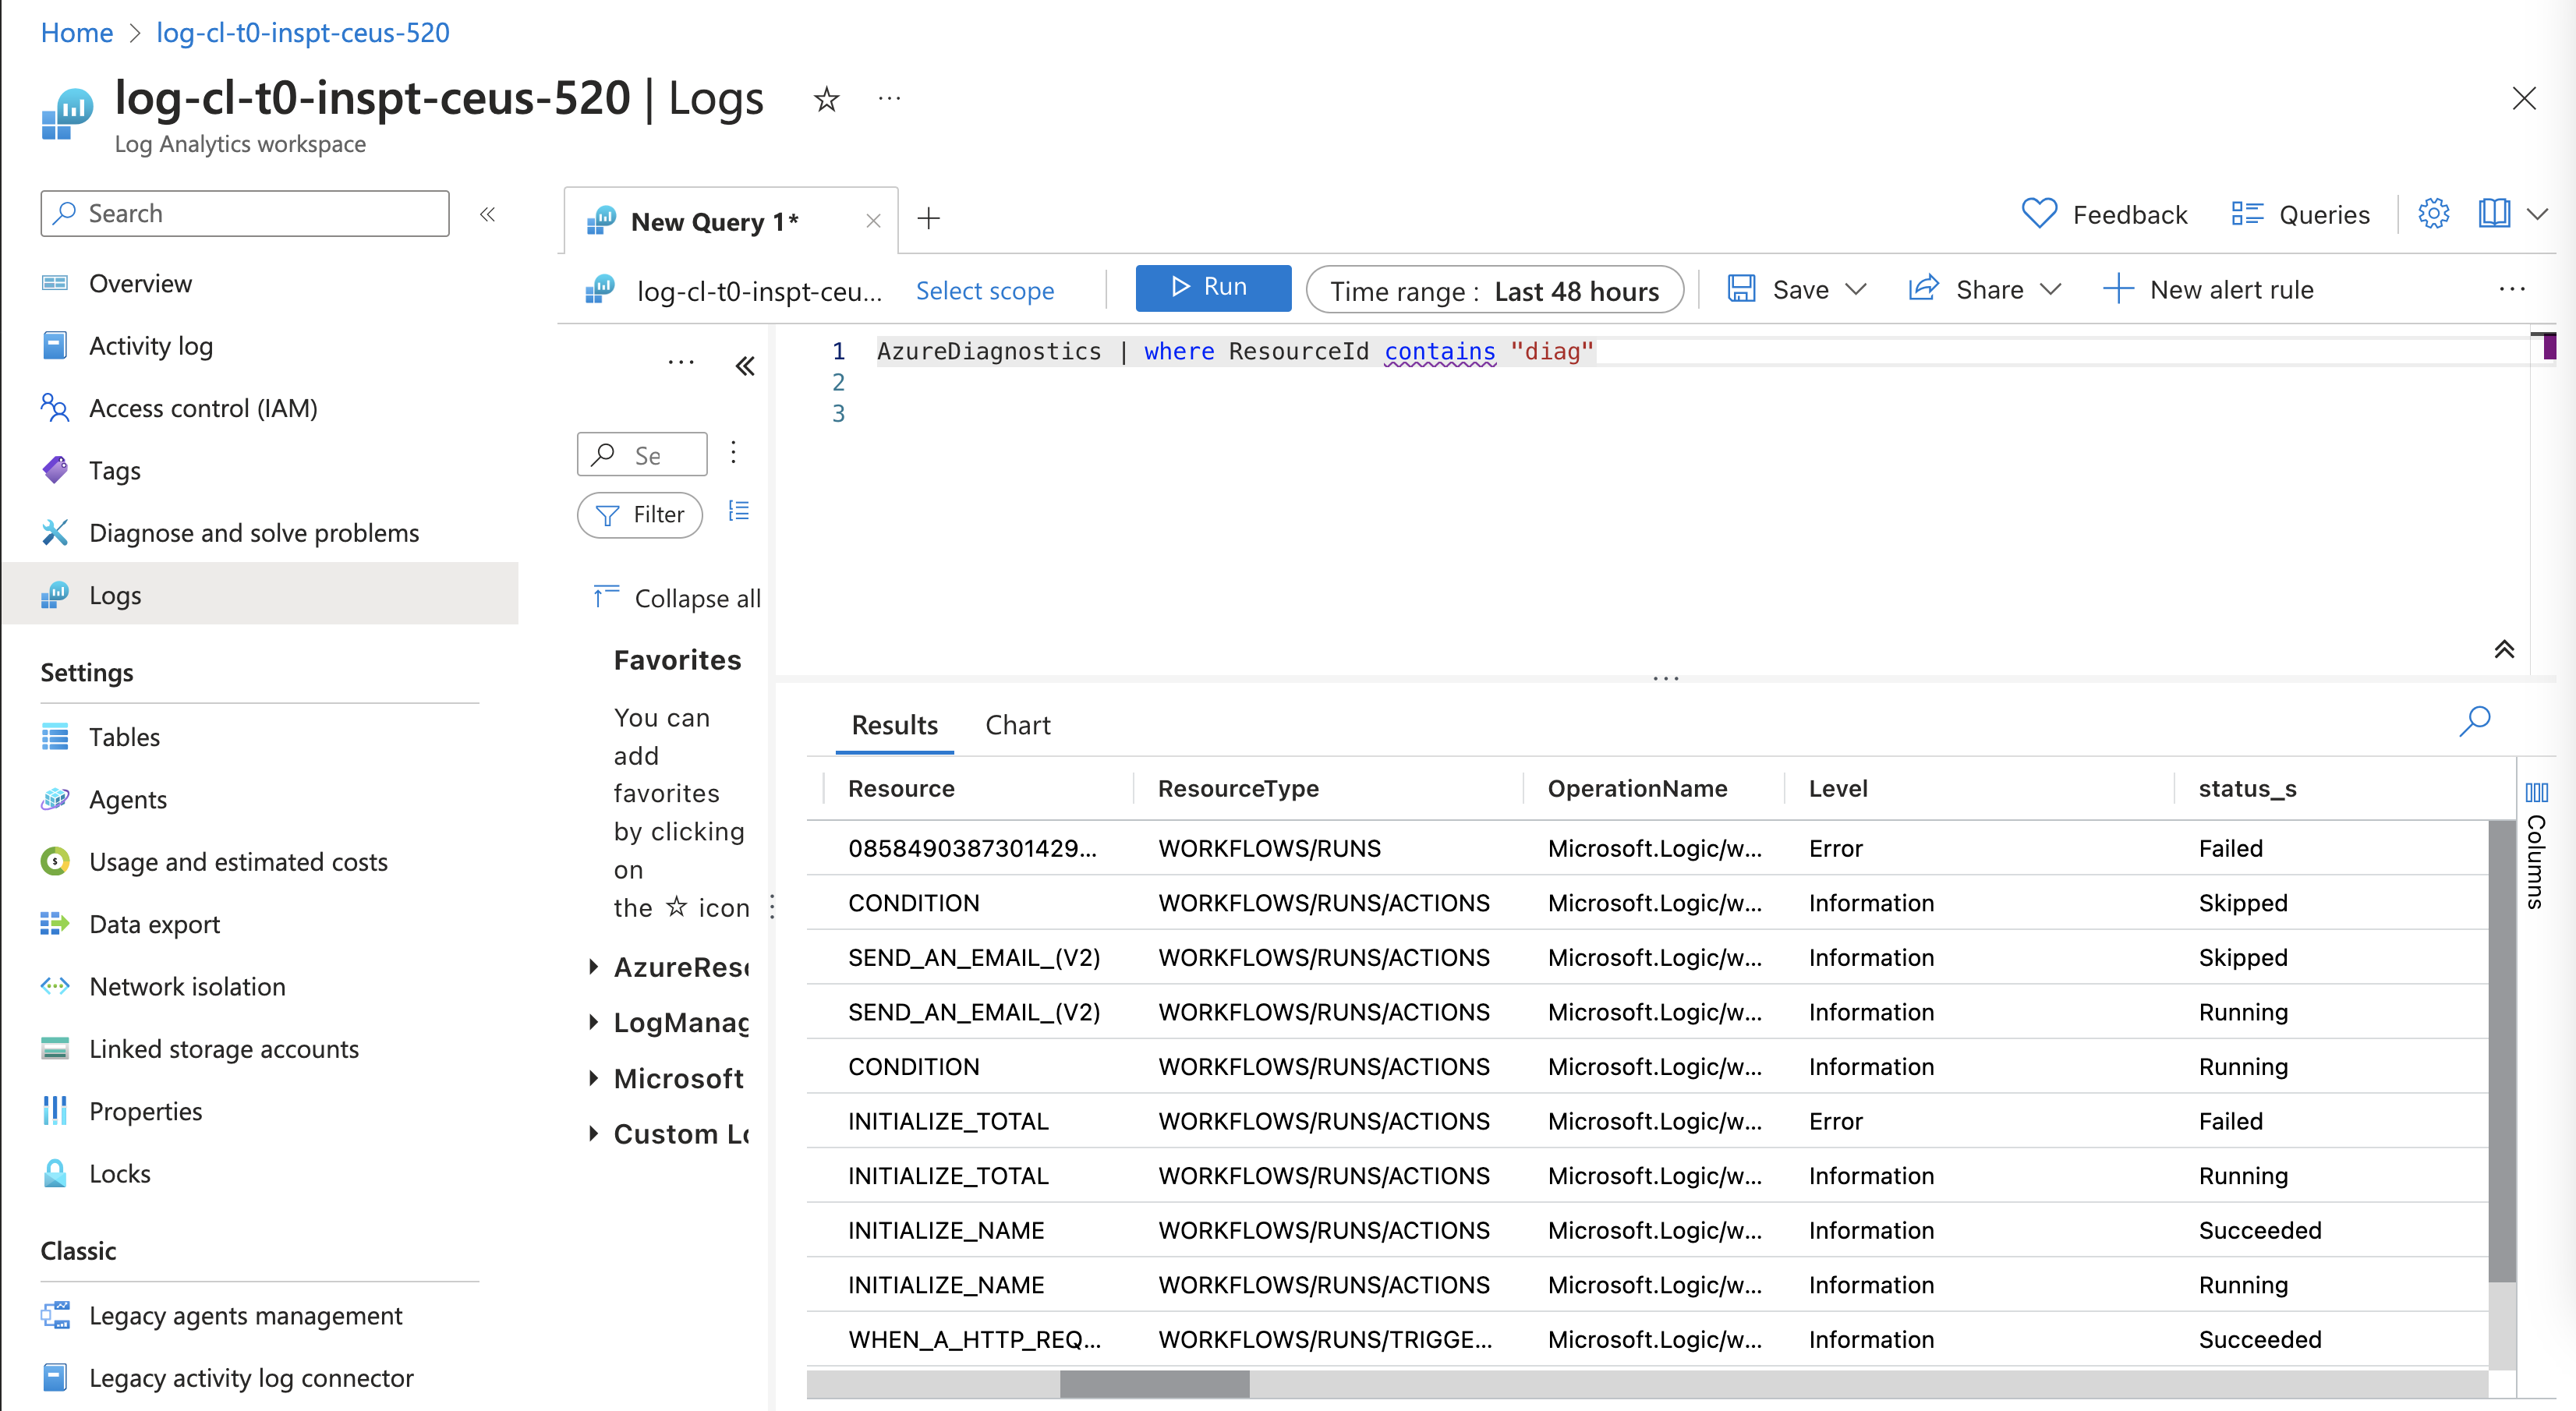Viewport: 2576px width, 1411px height.
Task: Select the WORKFLOWS/RUNS resource type cell
Action: [1269, 849]
